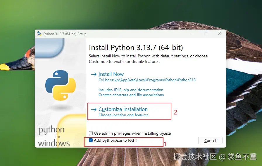Close the Python Setup window
262x166 pixels.
click(219, 34)
